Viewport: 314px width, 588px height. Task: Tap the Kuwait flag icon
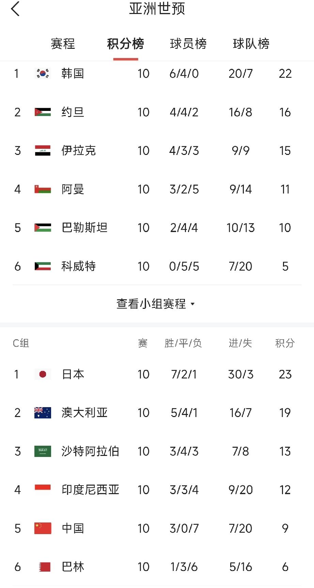click(43, 266)
